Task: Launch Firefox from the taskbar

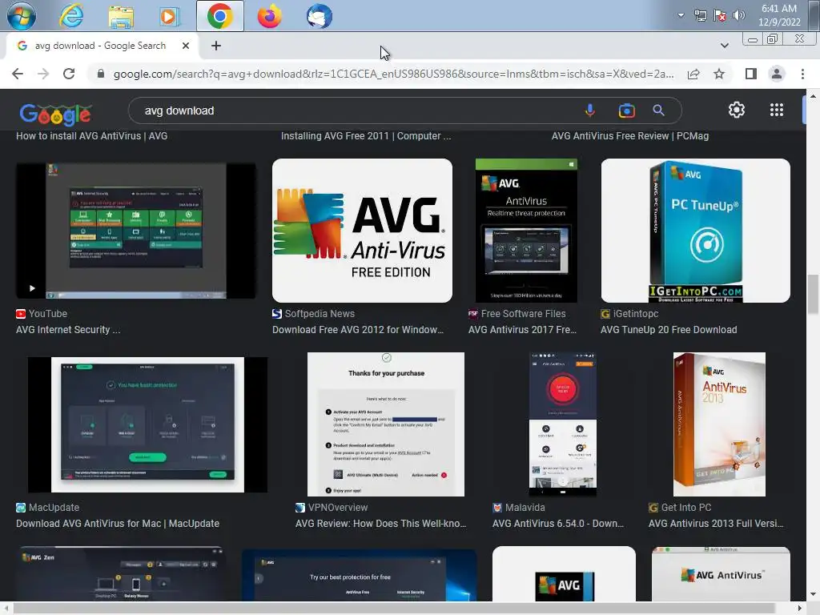Action: click(x=269, y=16)
